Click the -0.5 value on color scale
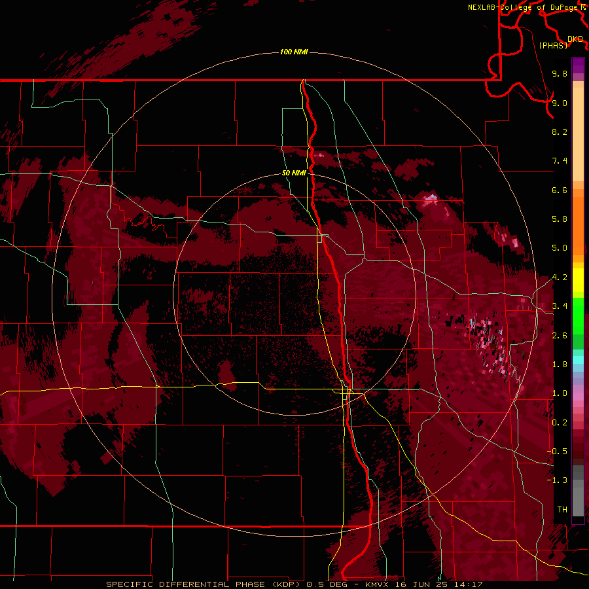Screen dimensions: 589x589 557,452
